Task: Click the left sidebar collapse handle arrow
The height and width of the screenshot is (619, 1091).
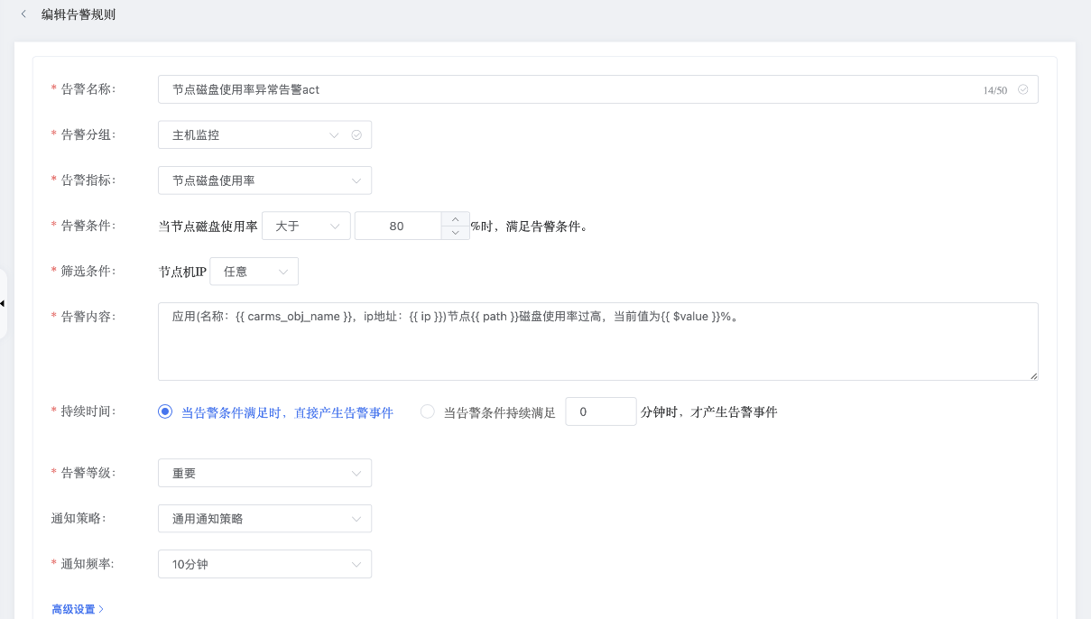Action: (3, 303)
